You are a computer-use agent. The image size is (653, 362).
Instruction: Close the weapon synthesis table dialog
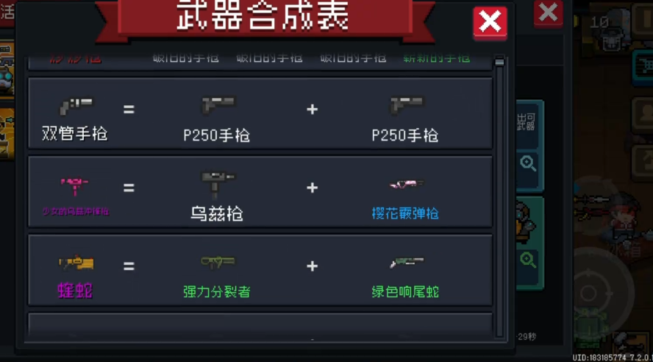click(x=490, y=21)
